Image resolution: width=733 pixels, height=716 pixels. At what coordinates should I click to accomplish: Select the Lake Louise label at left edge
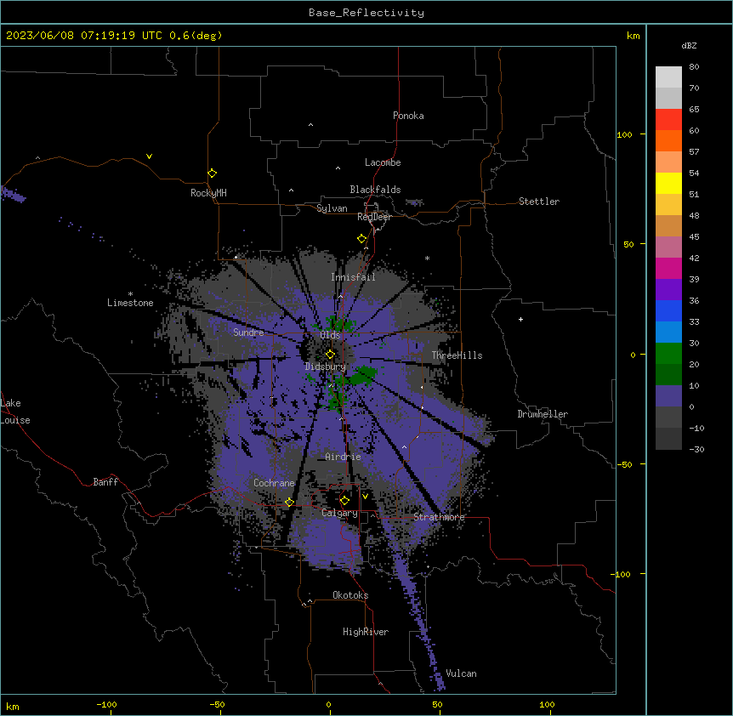(x=15, y=412)
